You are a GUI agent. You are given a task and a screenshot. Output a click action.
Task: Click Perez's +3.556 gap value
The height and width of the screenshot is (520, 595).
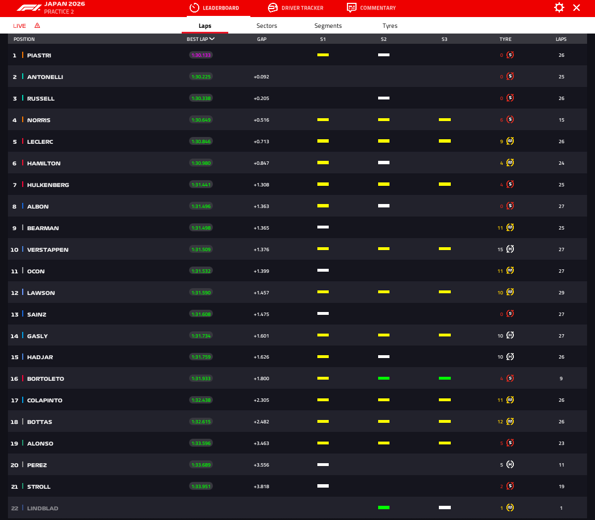262,465
